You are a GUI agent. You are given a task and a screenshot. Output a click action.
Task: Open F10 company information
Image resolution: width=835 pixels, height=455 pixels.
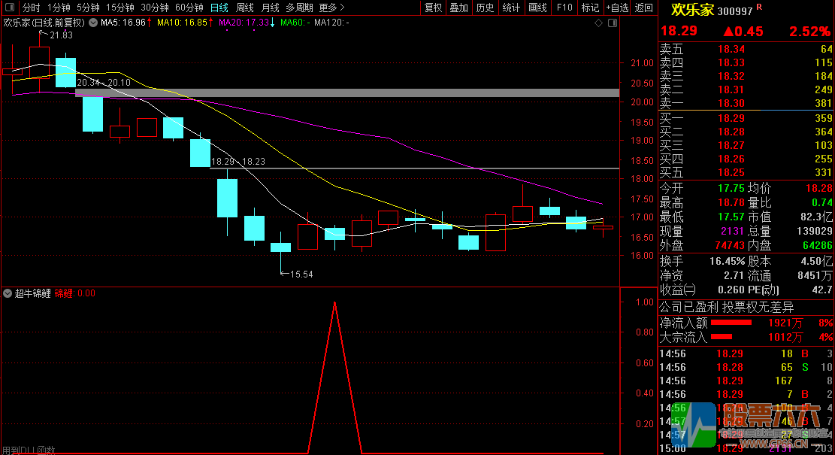(x=564, y=8)
